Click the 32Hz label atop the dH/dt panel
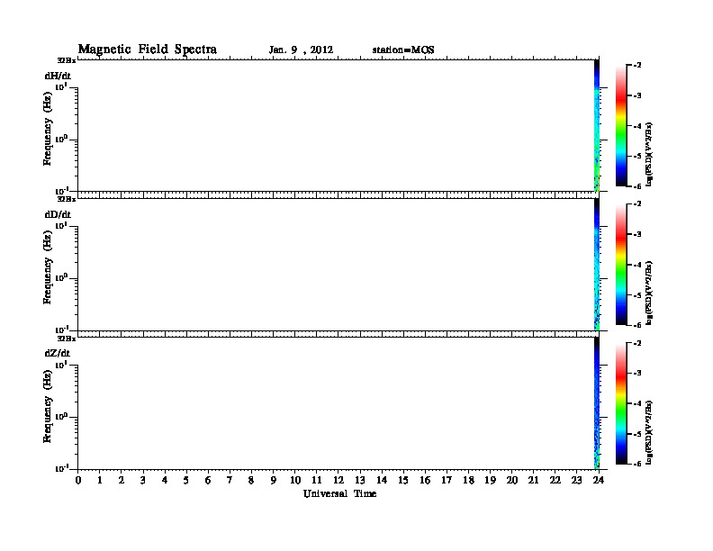The width and height of the screenshot is (713, 551). tap(67, 60)
